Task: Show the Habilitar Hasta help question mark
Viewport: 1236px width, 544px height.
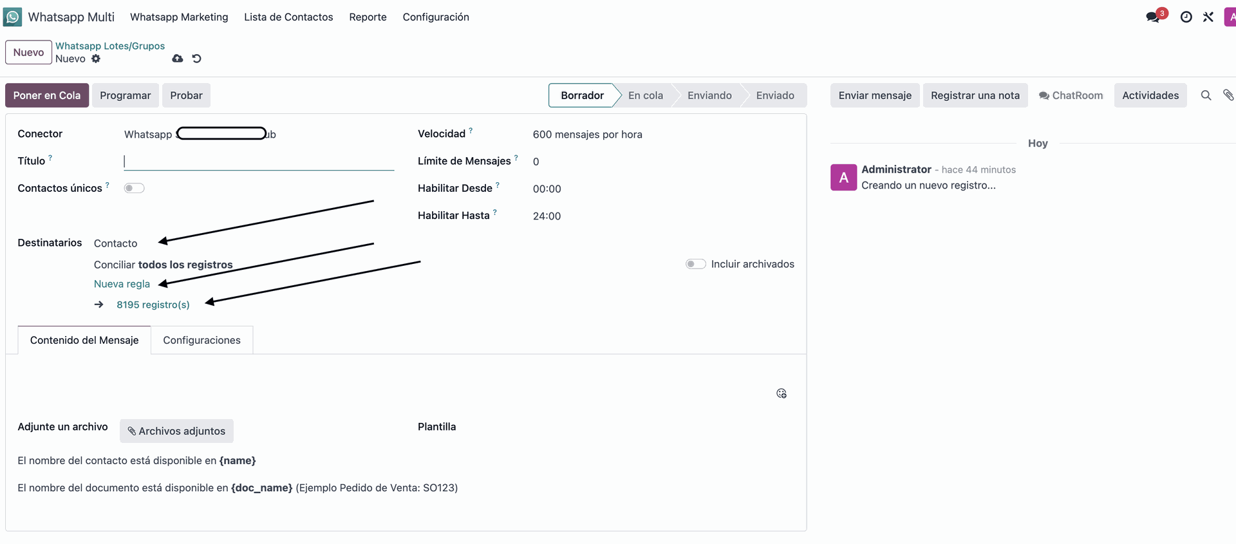Action: coord(495,212)
